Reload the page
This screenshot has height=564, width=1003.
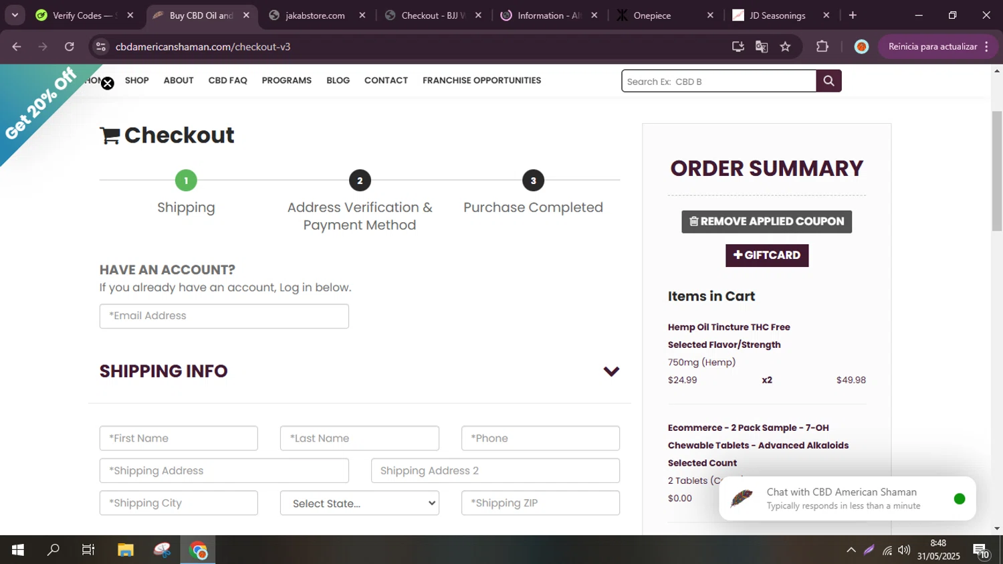click(x=70, y=47)
